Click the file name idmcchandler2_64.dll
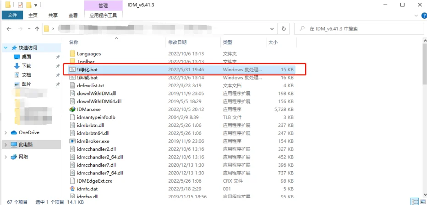Image resolution: width=427 pixels, height=205 pixels. click(x=100, y=157)
